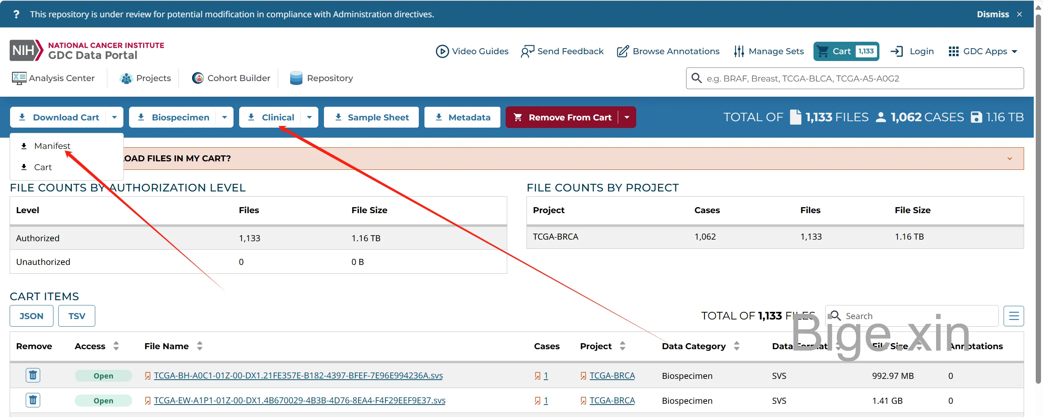
Task: Sort by the Access column
Action: coord(116,346)
